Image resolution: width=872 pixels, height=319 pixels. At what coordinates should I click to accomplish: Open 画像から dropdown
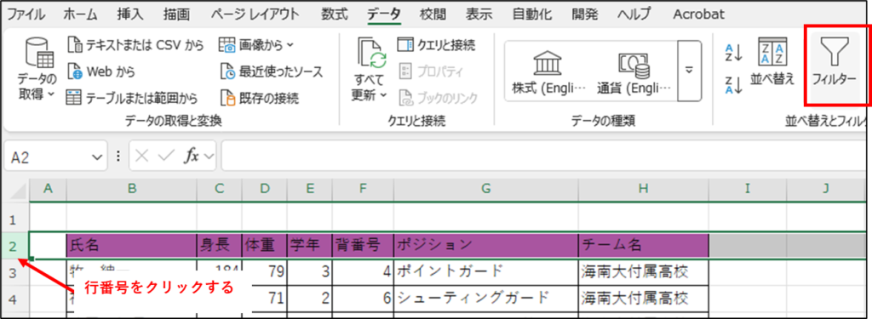click(256, 44)
